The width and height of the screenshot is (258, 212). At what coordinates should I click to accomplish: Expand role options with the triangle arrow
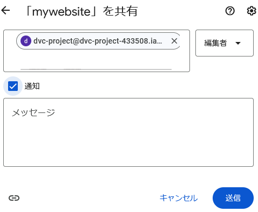(238, 43)
